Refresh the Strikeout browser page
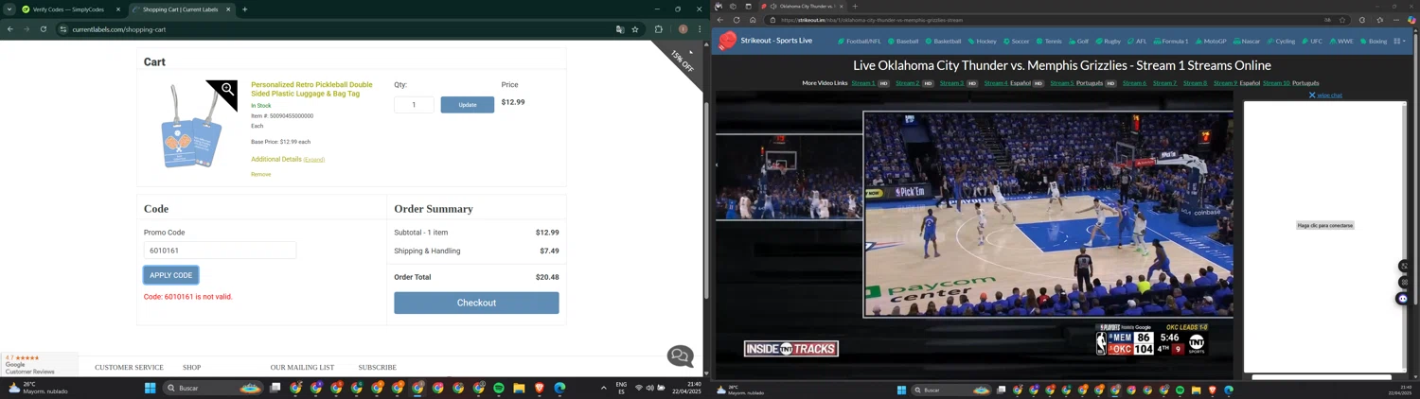Viewport: 1420px width, 399px height. (737, 20)
